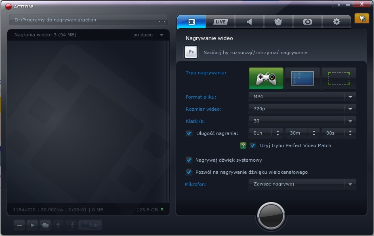Disable Nagrywaj dźwięk systemowy checkbox
Screen dimensions: 374x236
pos(189,160)
